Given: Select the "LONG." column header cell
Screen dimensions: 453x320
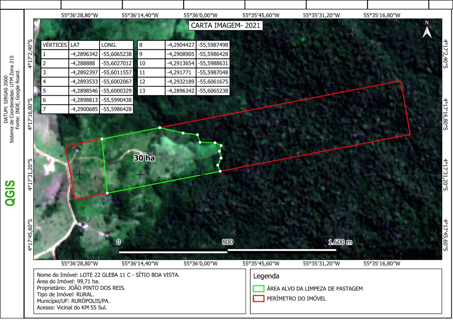Looking at the screenshot, I should tap(116, 45).
